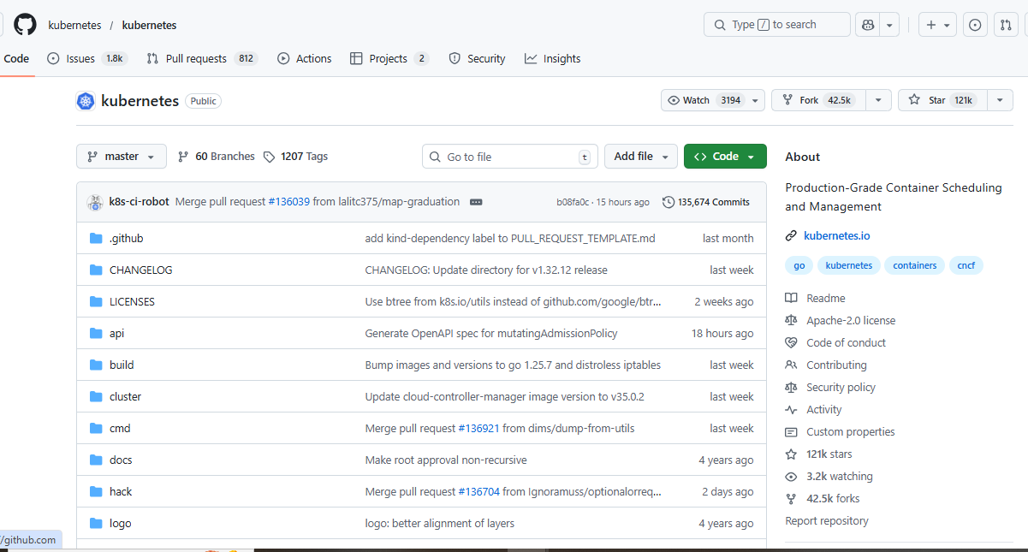
Task: Switch to the Projects tab
Action: click(389, 58)
